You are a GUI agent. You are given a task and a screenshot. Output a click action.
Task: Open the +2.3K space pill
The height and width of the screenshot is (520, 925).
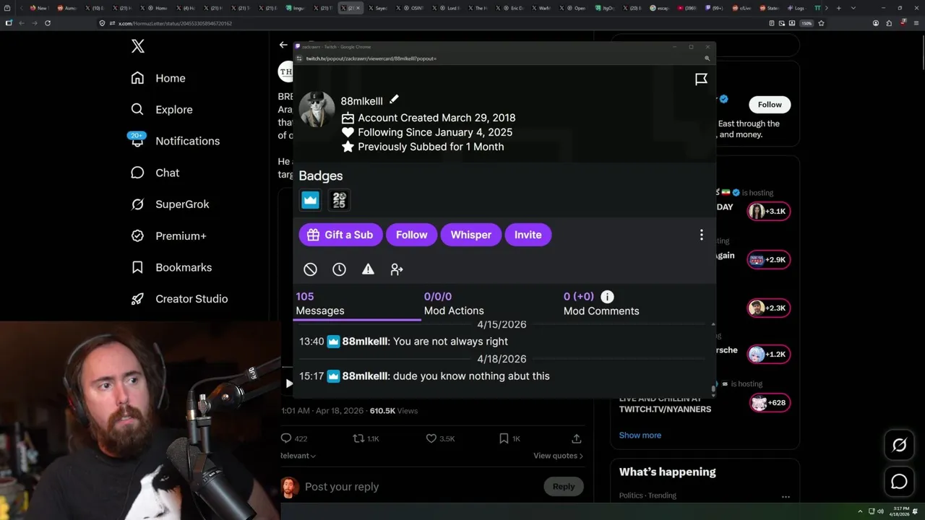[769, 308]
